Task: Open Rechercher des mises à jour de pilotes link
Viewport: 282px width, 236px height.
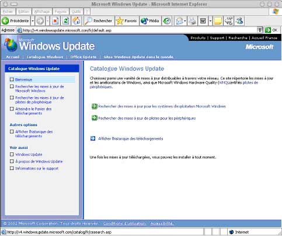Action: (147, 118)
